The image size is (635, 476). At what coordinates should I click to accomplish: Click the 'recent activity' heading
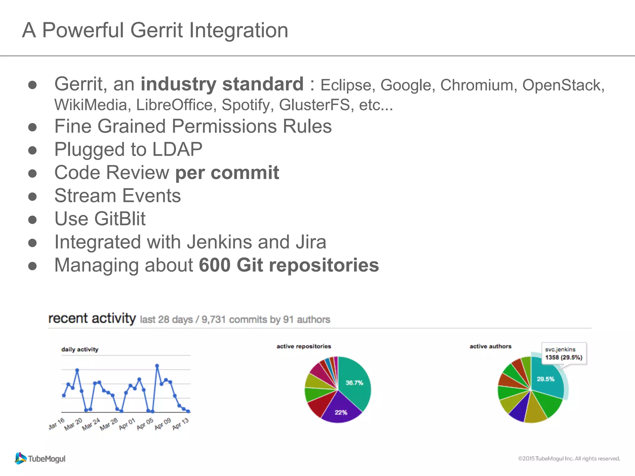92,319
